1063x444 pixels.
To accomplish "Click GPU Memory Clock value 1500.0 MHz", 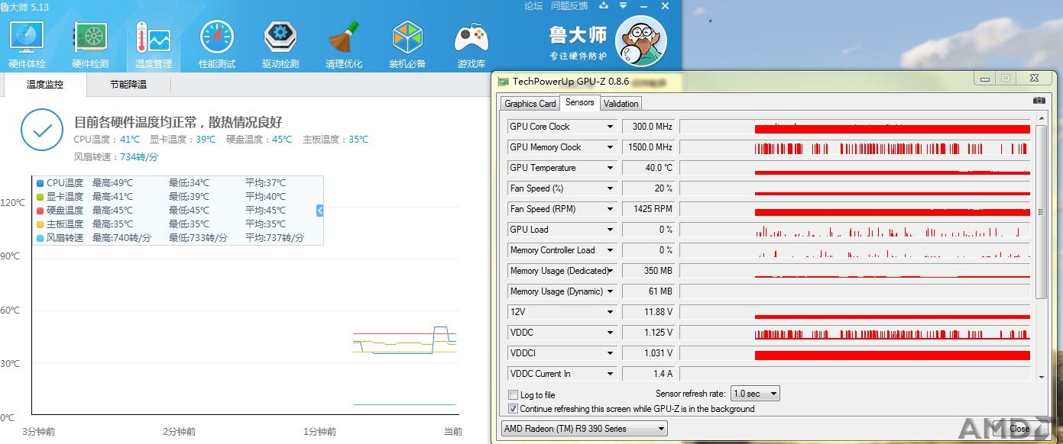I will [x=649, y=147].
